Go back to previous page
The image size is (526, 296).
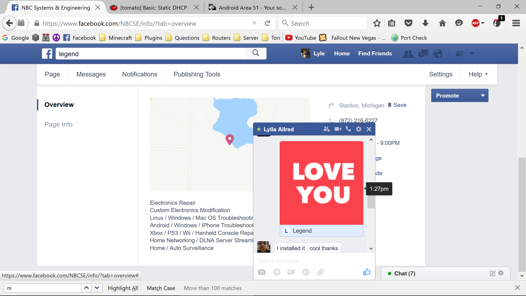9,23
